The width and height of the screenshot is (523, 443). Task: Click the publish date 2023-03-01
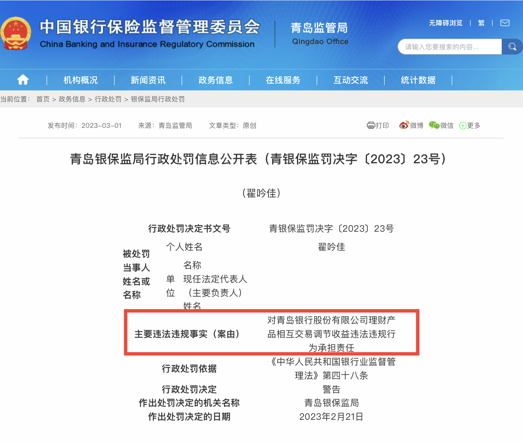click(101, 125)
